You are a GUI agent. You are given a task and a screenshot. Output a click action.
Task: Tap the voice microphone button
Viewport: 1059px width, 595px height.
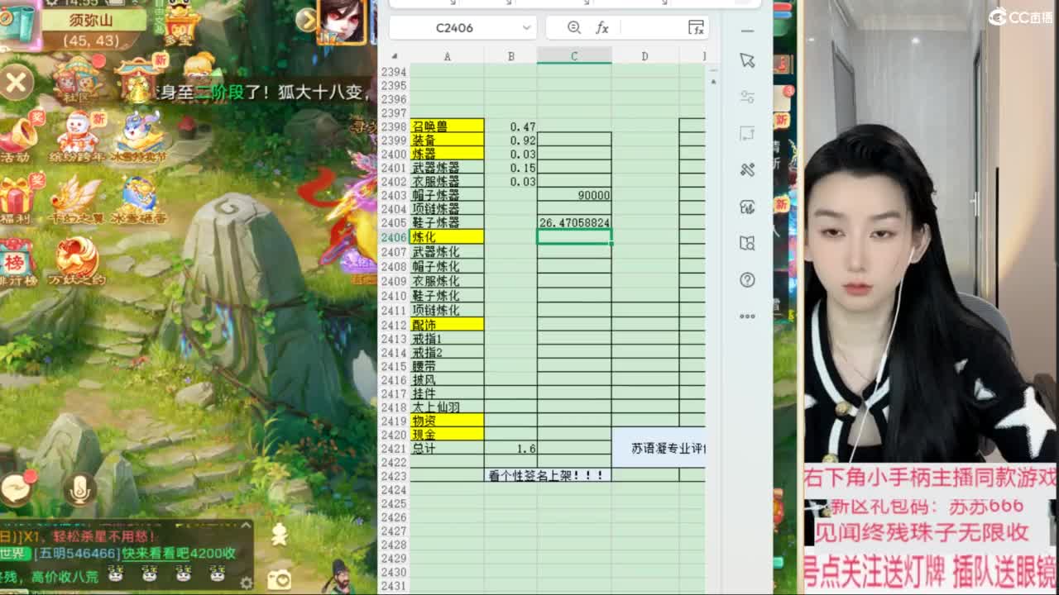(79, 489)
